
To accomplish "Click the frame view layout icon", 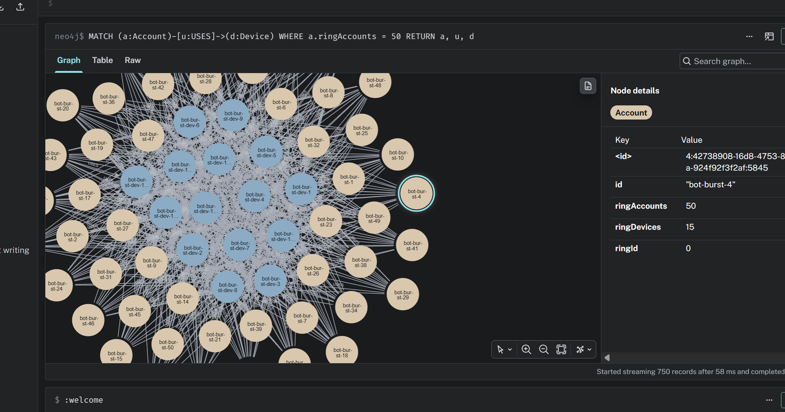I will coord(769,36).
